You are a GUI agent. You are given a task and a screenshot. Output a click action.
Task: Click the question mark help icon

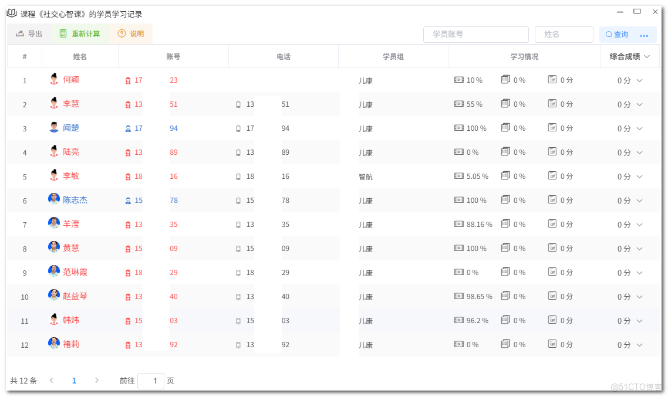pos(122,34)
